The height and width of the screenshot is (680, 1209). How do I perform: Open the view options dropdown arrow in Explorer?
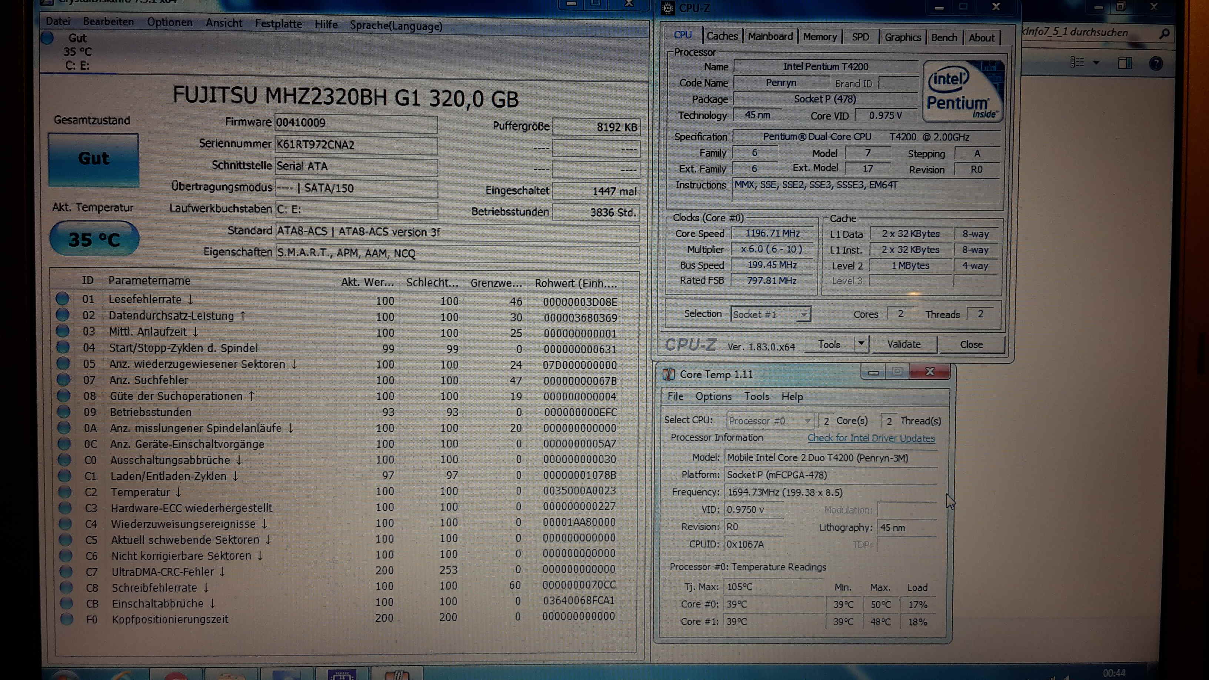[1096, 63]
